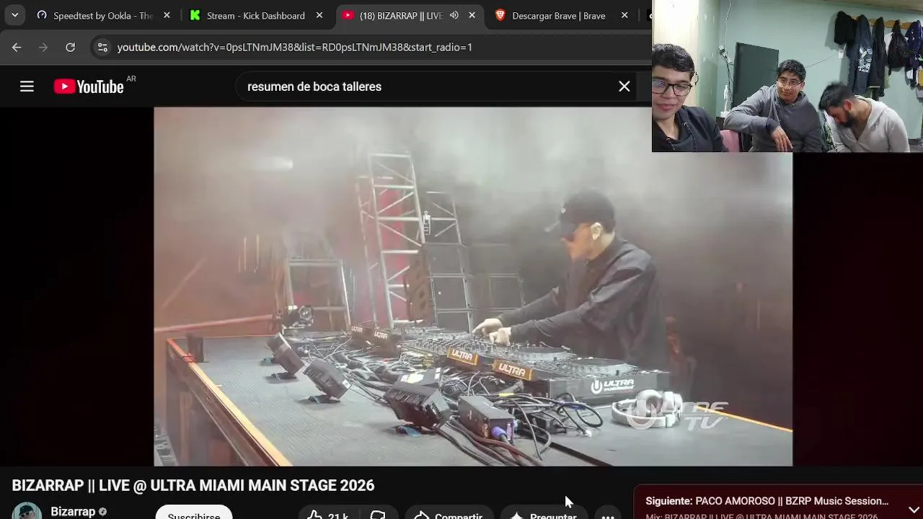Dislike the video with thumbs down
Viewport: 923px width, 519px height.
(x=378, y=514)
